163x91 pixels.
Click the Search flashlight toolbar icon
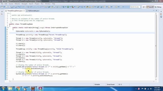(93, 7)
